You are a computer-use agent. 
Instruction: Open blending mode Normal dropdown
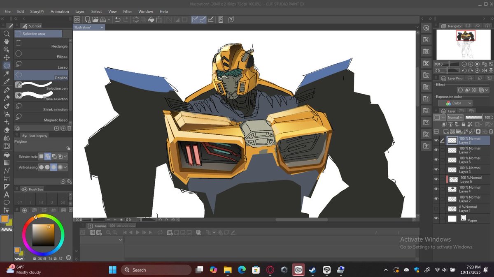click(x=454, y=118)
